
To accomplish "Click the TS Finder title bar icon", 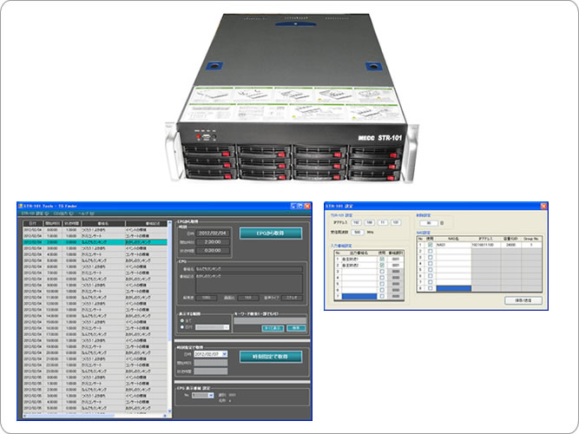I will click(21, 204).
